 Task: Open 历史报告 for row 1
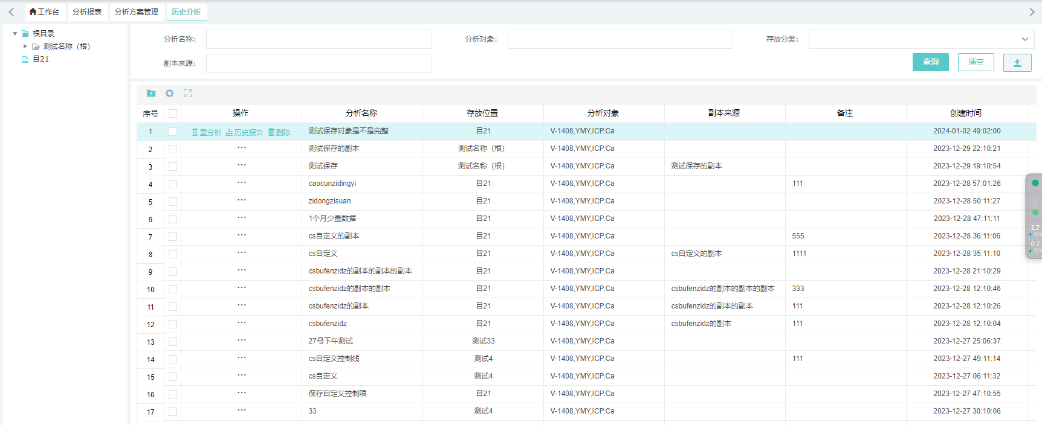[x=245, y=132]
